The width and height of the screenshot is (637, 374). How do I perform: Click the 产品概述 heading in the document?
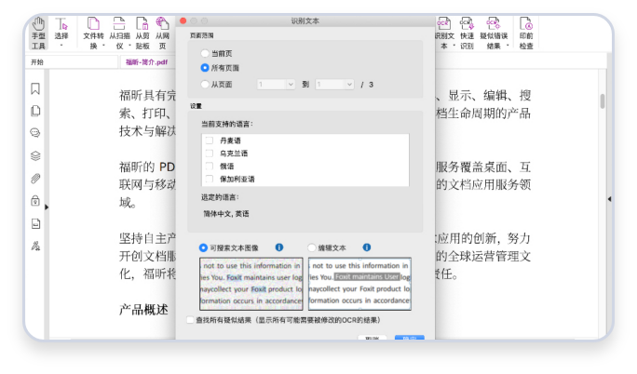pyautogui.click(x=143, y=310)
